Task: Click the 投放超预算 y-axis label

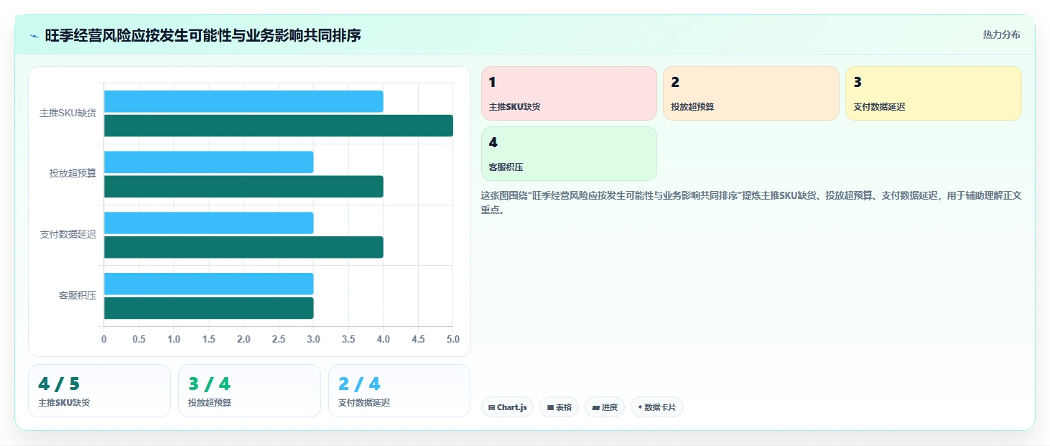Action: [x=73, y=174]
